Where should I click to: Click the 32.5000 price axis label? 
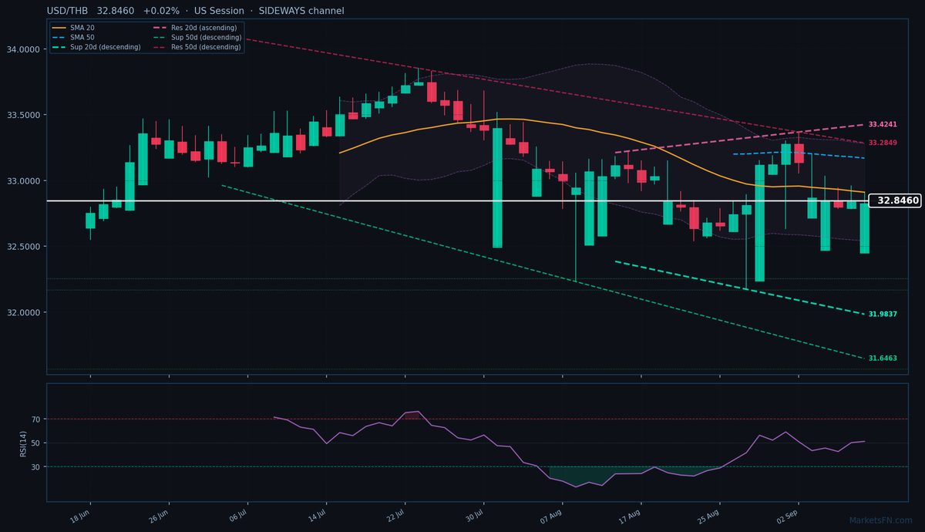(22, 247)
